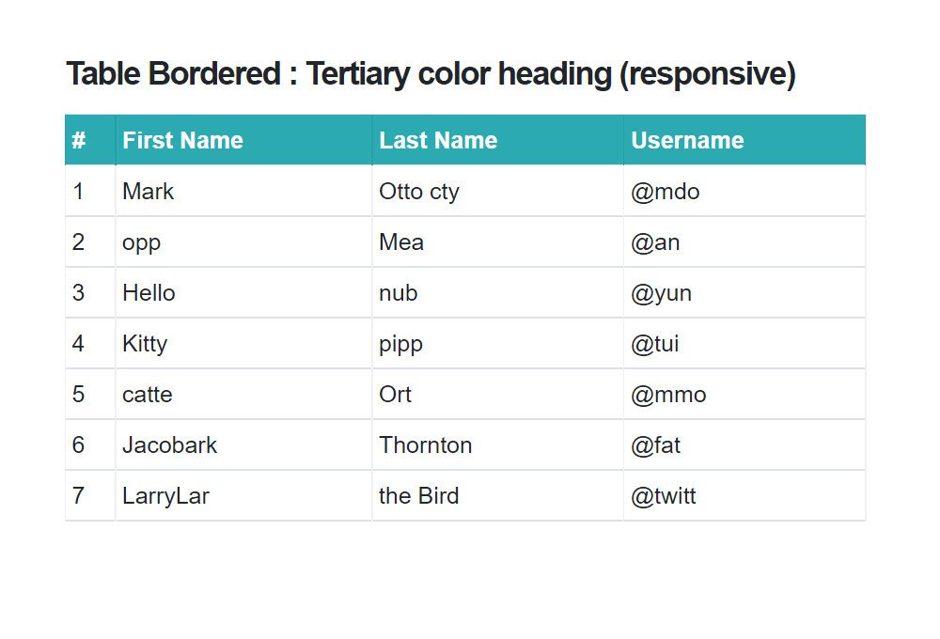940x639 pixels.
Task: Click the Last Name column header
Action: tap(497, 140)
